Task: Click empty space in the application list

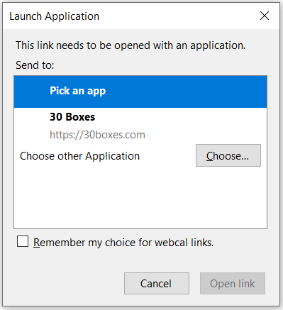Action: (x=140, y=197)
